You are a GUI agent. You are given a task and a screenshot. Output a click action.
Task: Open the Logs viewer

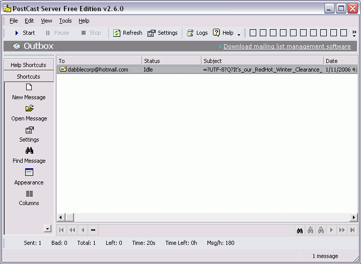197,33
